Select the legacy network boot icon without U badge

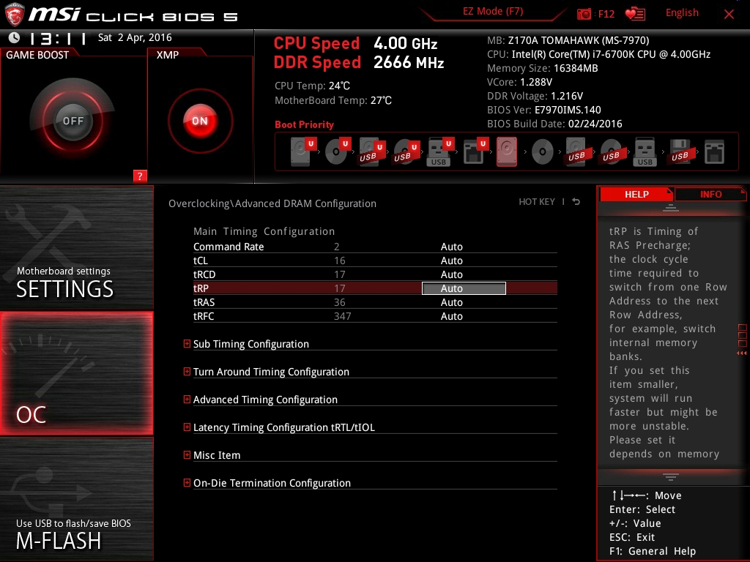coord(715,152)
